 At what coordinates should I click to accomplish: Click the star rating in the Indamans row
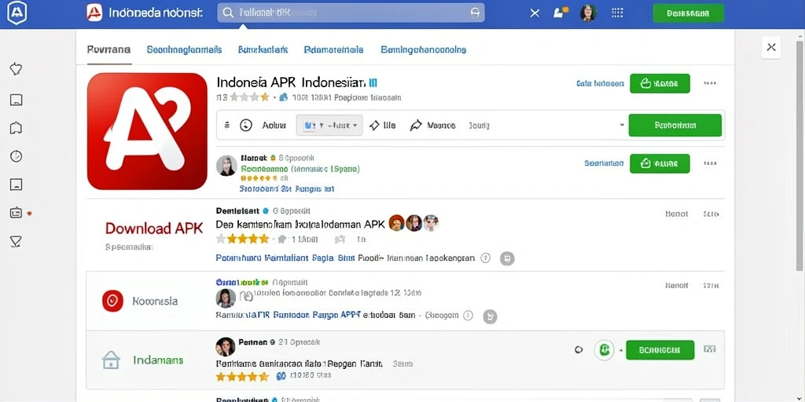click(x=242, y=376)
